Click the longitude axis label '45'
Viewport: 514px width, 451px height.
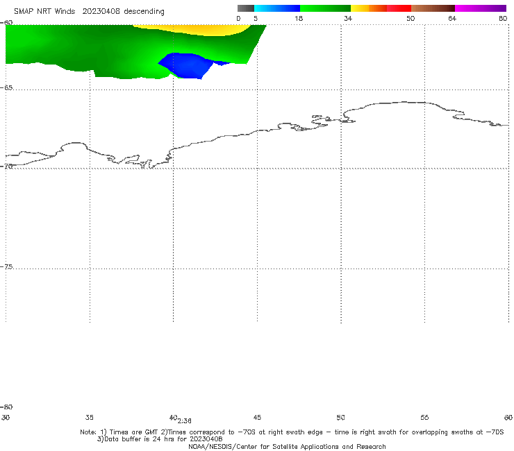point(257,418)
